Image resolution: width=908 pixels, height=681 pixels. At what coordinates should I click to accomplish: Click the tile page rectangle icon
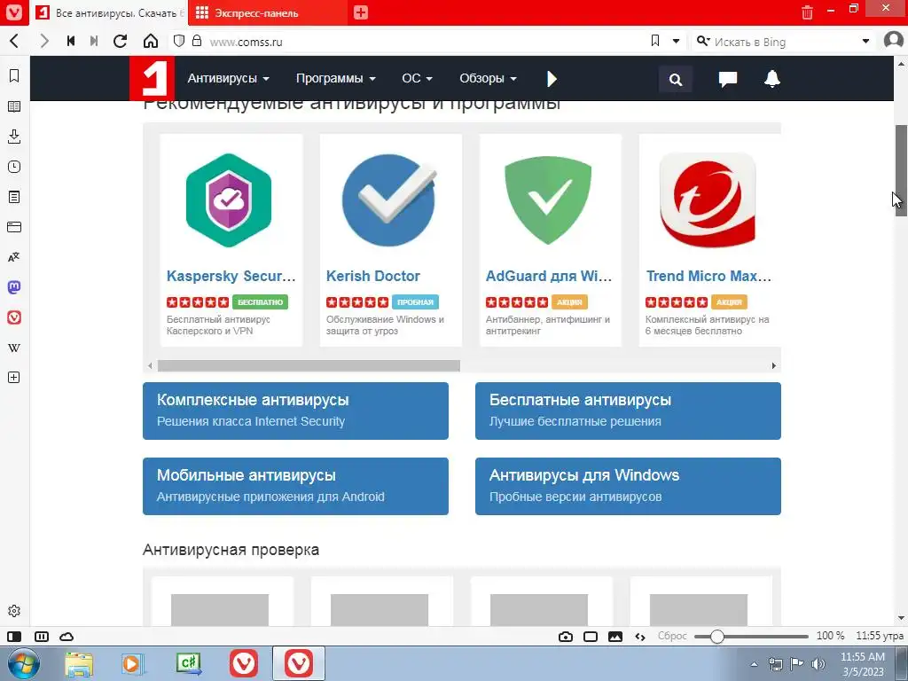point(591,637)
